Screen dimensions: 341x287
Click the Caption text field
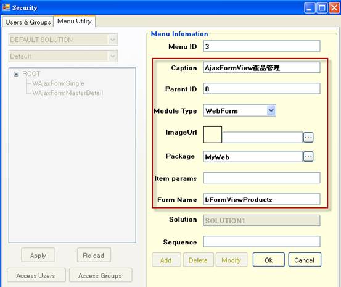[262, 68]
